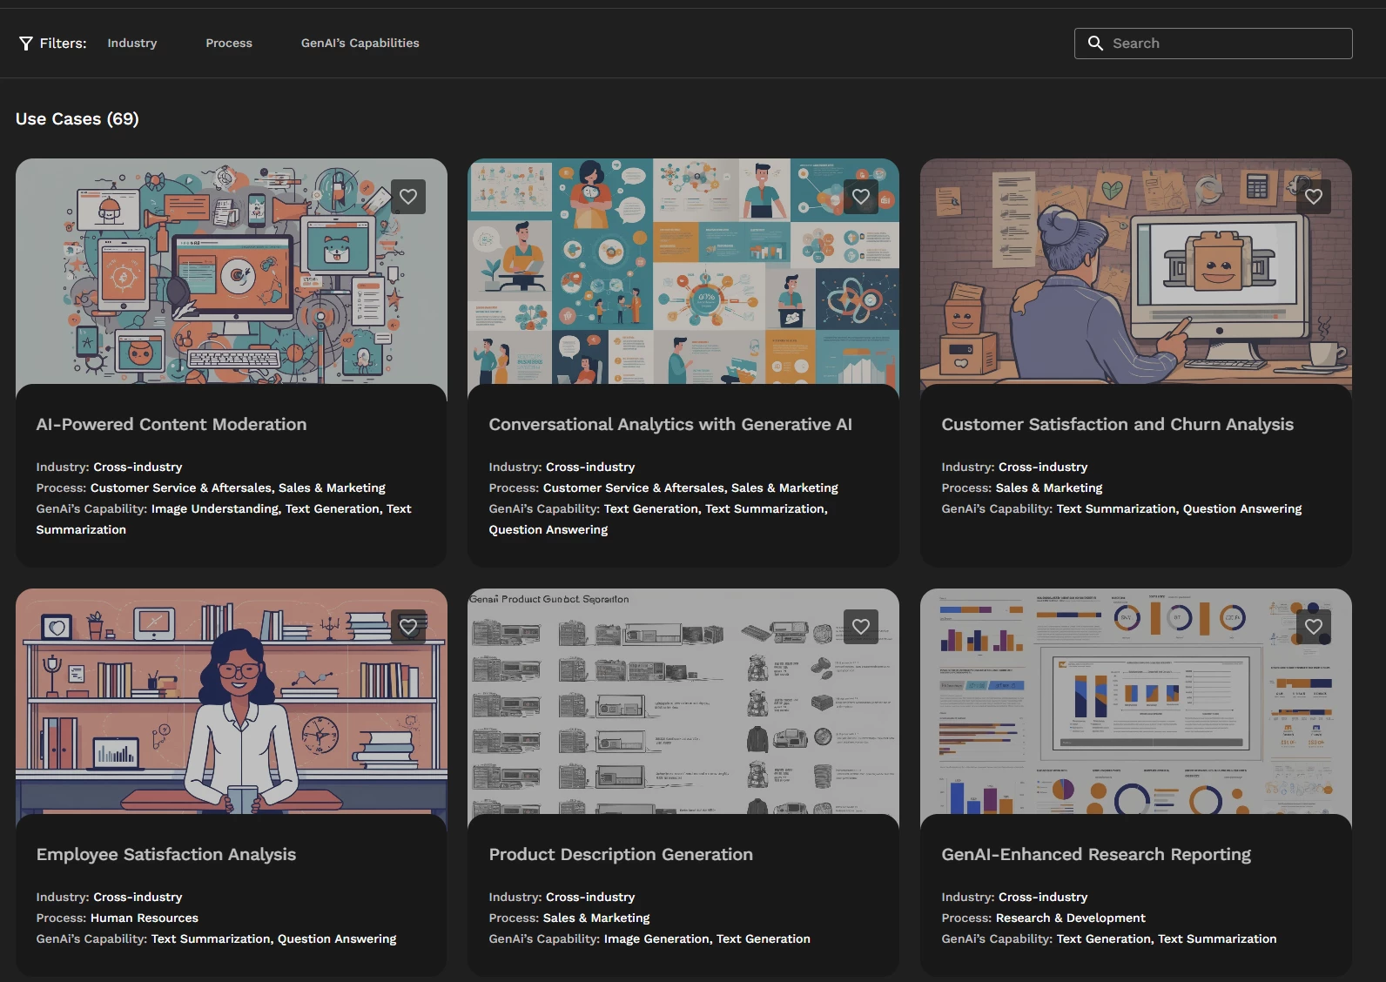Click heart icon on GenAI-Enhanced Research Reporting
Image resolution: width=1386 pixels, height=982 pixels.
click(1313, 627)
